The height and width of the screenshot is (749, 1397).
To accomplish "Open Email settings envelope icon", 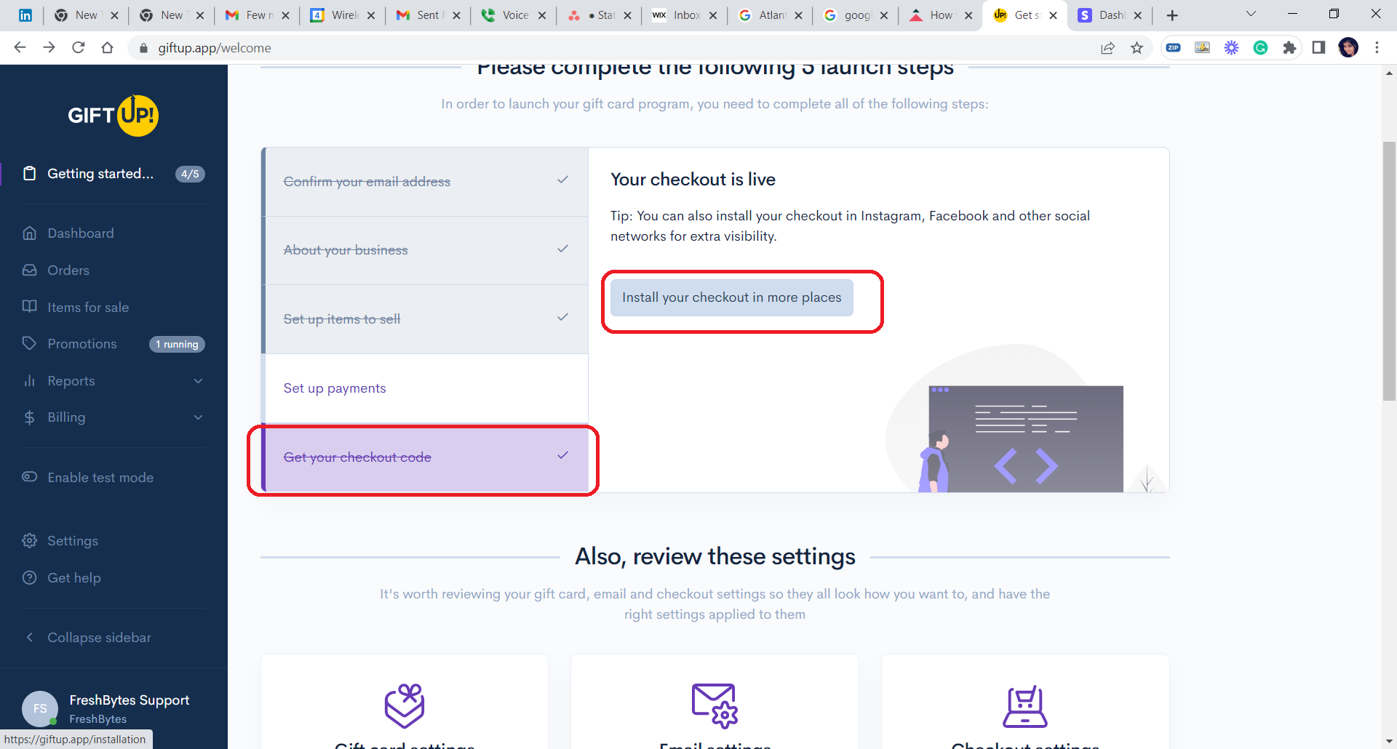I will click(x=714, y=705).
